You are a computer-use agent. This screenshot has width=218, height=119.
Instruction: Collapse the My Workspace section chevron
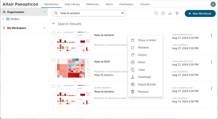[x=44, y=28]
